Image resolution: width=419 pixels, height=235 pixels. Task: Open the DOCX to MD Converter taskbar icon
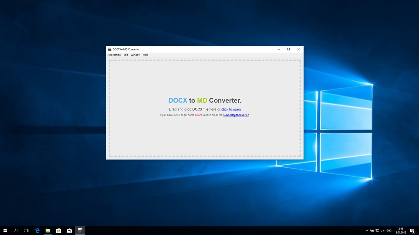coord(80,230)
